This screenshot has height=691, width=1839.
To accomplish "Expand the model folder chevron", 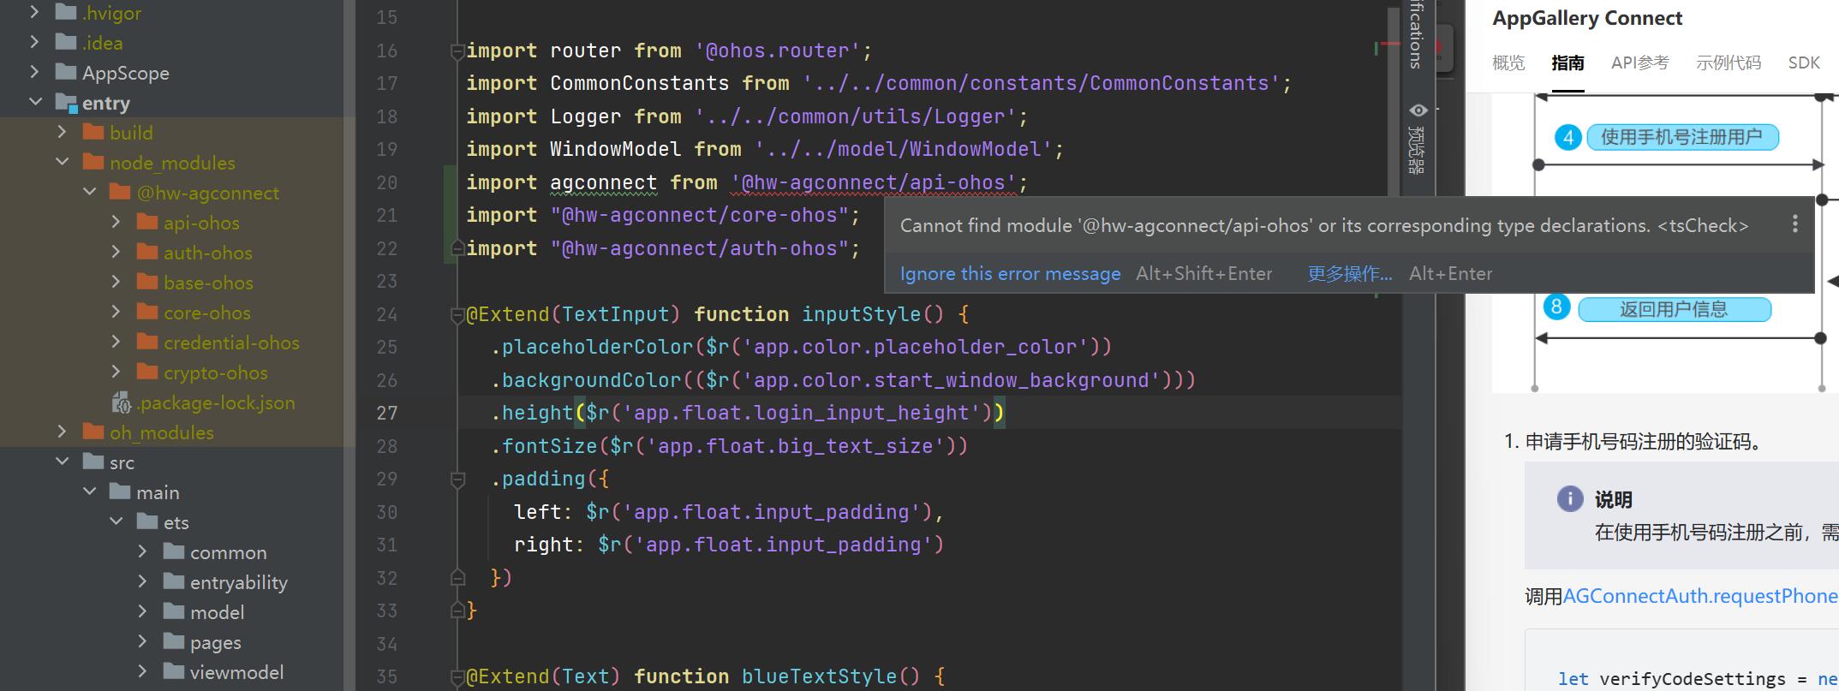I will tap(143, 611).
